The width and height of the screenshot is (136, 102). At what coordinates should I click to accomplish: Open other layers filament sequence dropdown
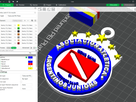26,89
